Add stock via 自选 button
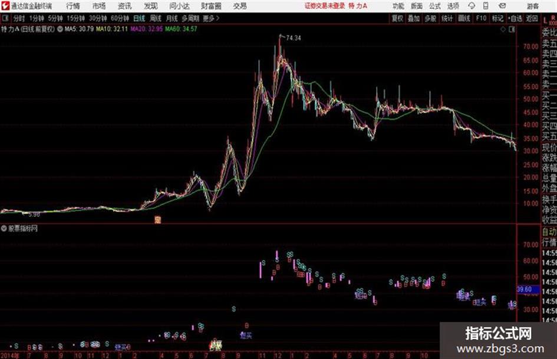 click(515, 18)
